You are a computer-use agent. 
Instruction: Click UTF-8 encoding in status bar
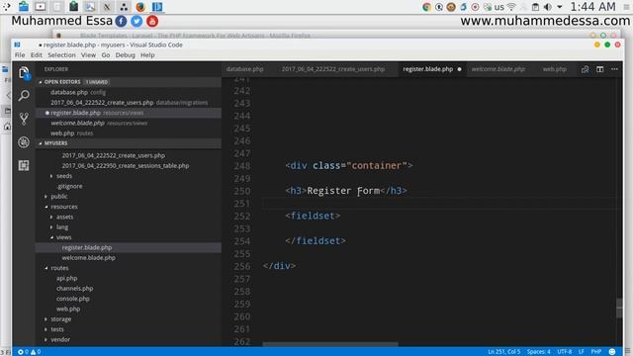tap(565, 352)
